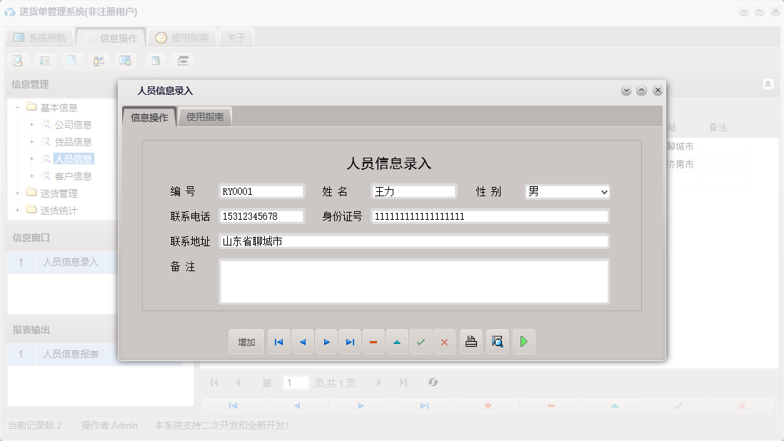784x441 pixels.
Task: Cancel changes with the red X icon
Action: click(444, 341)
